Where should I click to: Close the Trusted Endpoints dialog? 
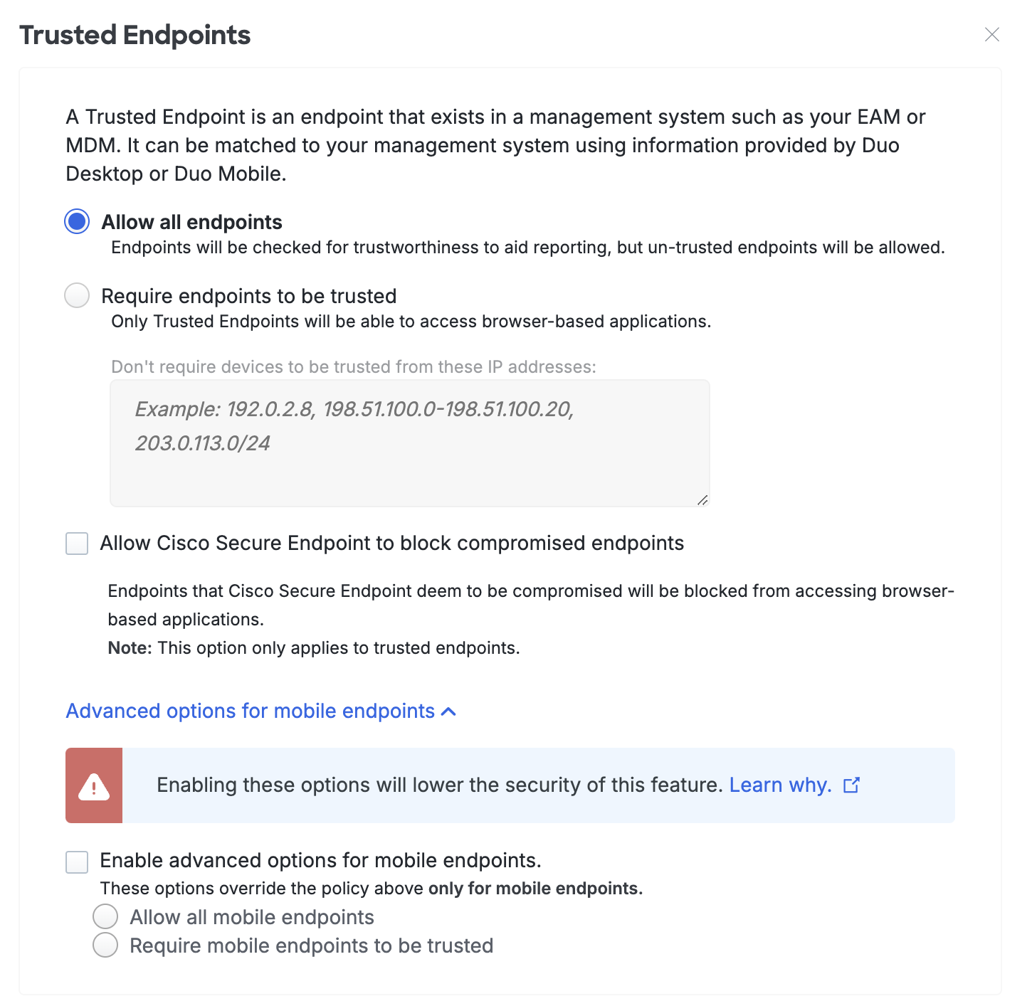991,35
